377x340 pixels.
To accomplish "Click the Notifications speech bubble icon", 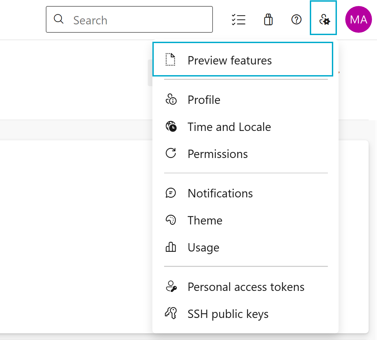I will [171, 193].
